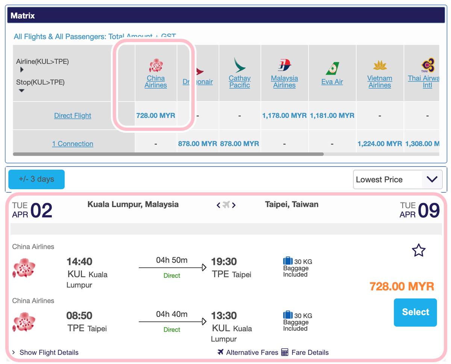Click the next arrow beside the plane icon
Image resolution: width=451 pixels, height=364 pixels.
point(233,205)
